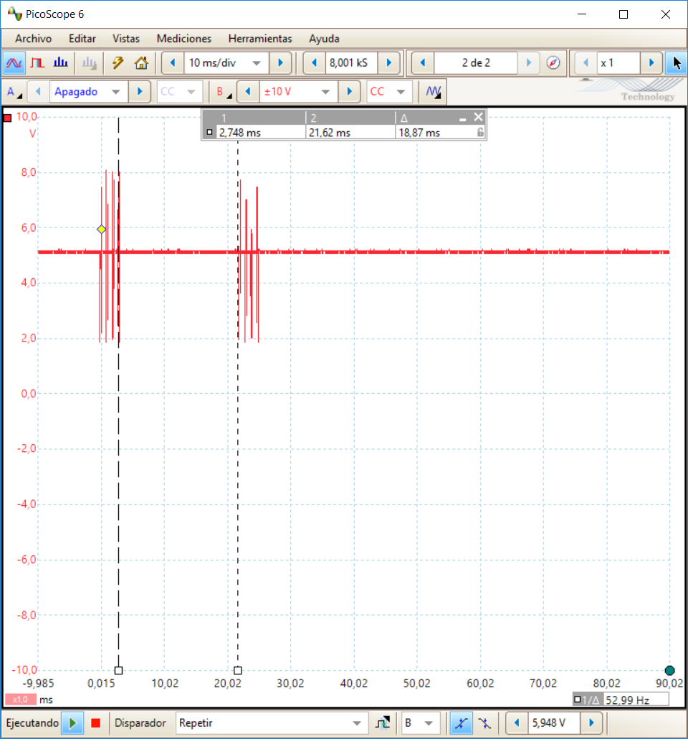Click ruler 2 value 21,62 ms
This screenshot has width=688, height=739.
tap(330, 133)
